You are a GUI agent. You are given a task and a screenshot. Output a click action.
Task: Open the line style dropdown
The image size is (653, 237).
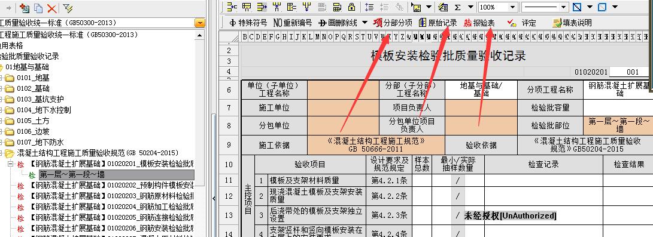pyautogui.click(x=564, y=7)
